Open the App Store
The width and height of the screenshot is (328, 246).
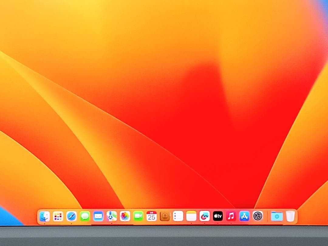click(244, 216)
